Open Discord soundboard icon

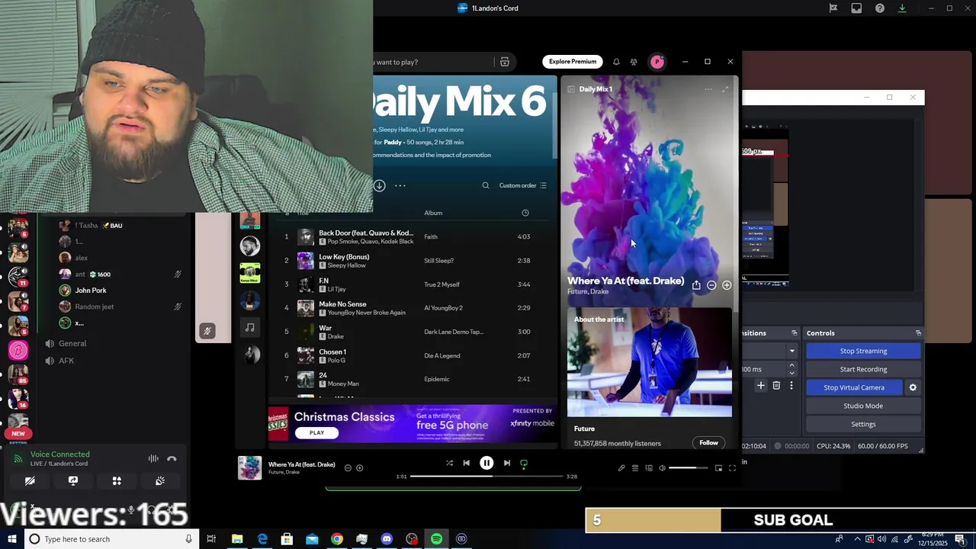pyautogui.click(x=160, y=481)
